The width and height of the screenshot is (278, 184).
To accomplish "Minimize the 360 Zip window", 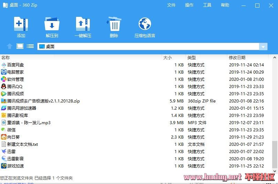I will click(x=244, y=6).
